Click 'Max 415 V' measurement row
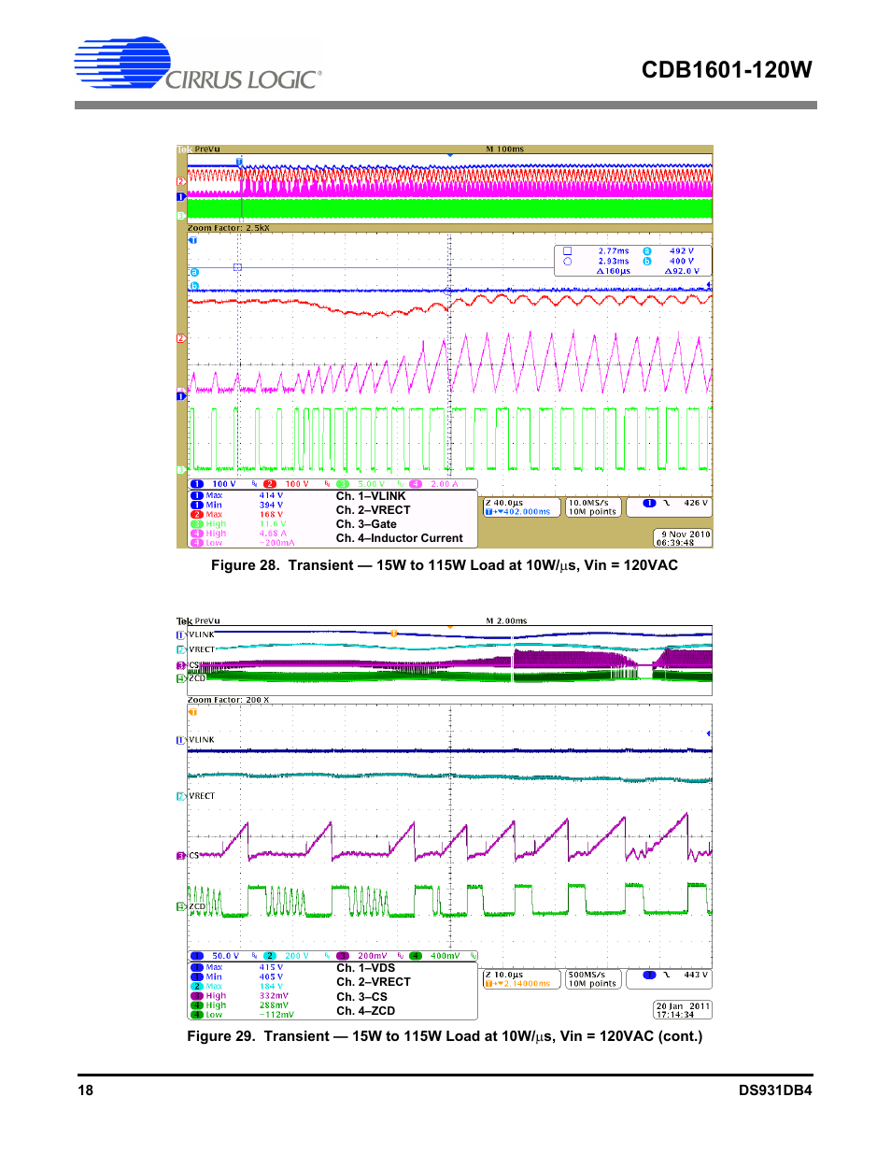Image resolution: width=891 pixels, height=1154 pixels. click(238, 968)
